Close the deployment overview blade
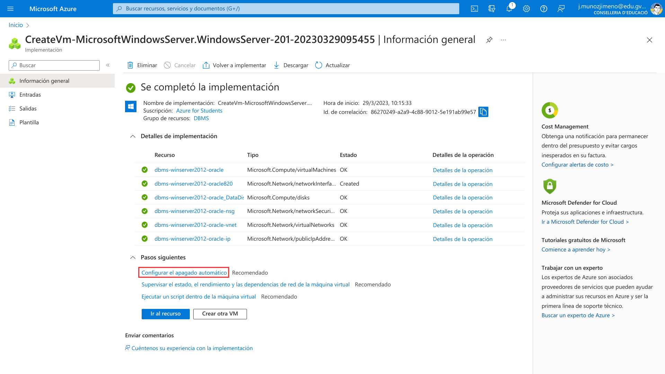The height and width of the screenshot is (374, 665). click(x=649, y=40)
